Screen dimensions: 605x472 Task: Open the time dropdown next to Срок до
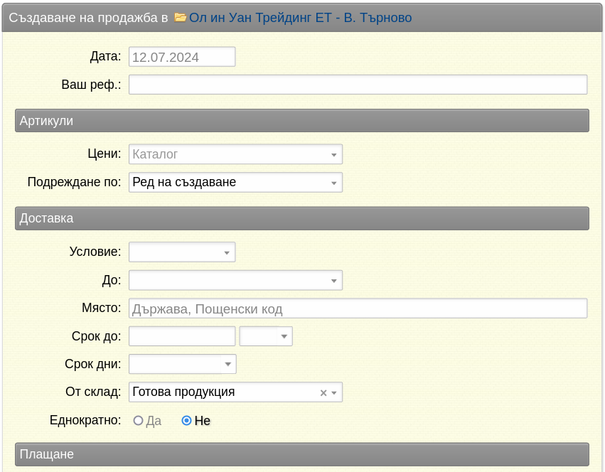pos(266,336)
